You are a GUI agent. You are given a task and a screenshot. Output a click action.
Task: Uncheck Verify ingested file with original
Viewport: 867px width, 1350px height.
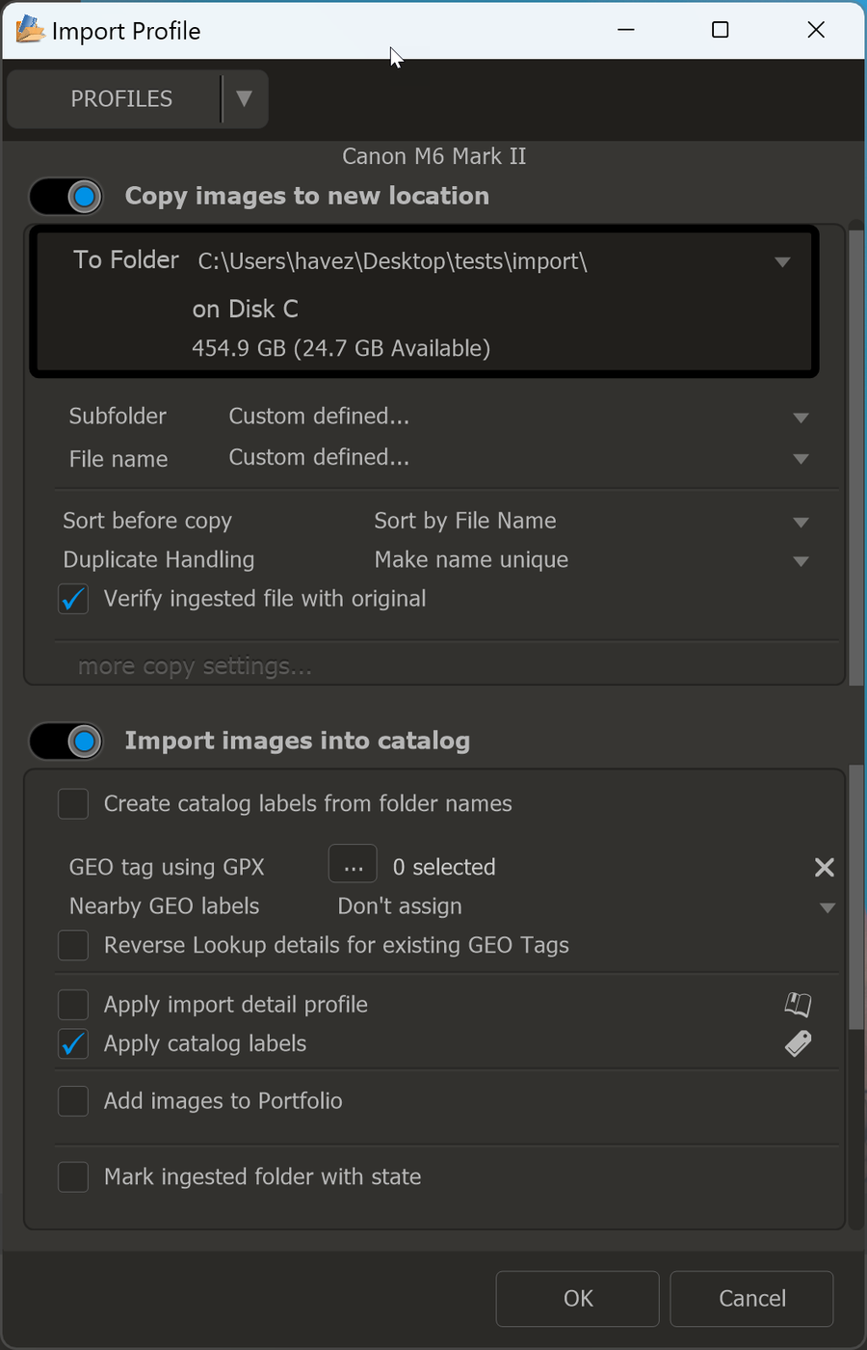coord(73,599)
